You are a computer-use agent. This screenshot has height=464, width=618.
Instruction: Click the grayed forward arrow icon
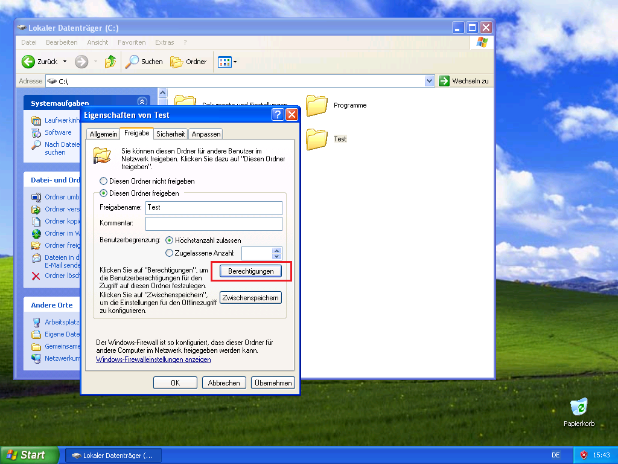(x=81, y=62)
